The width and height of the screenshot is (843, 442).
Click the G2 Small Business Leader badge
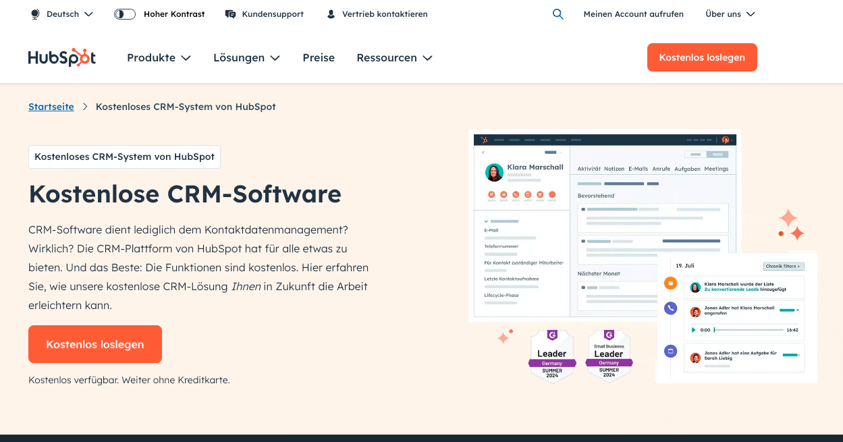tap(609, 356)
